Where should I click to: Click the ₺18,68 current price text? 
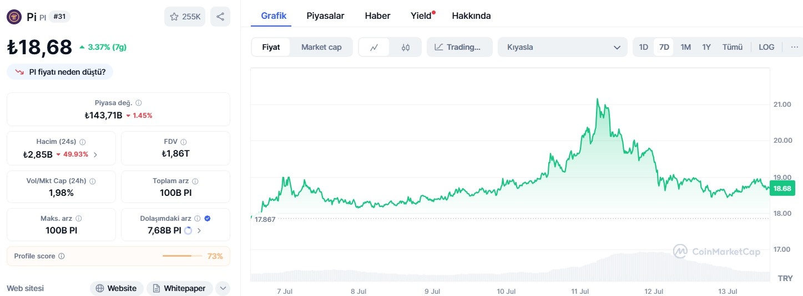(39, 47)
